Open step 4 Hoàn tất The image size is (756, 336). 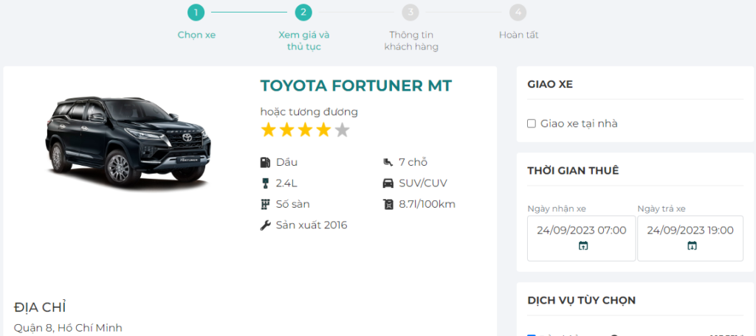tap(518, 13)
